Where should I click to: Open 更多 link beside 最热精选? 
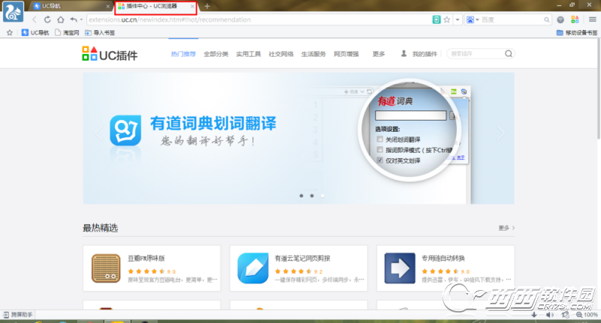click(506, 228)
